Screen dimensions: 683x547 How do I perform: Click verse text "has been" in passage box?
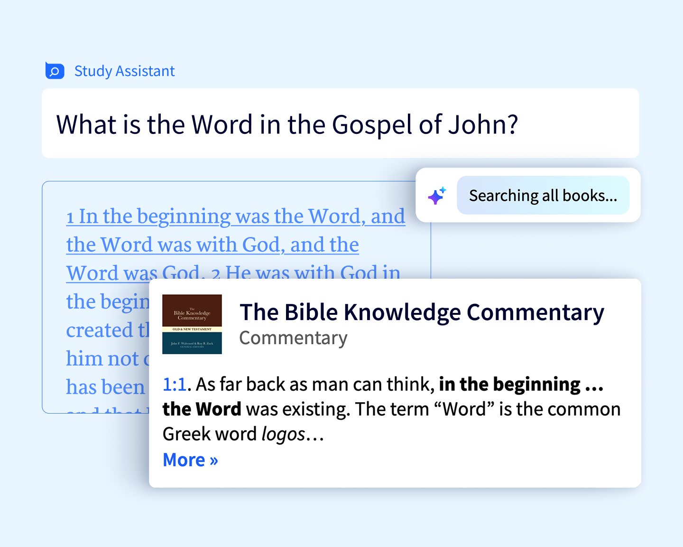105,387
